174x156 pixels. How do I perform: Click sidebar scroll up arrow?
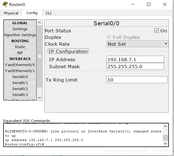[x=39, y=23]
